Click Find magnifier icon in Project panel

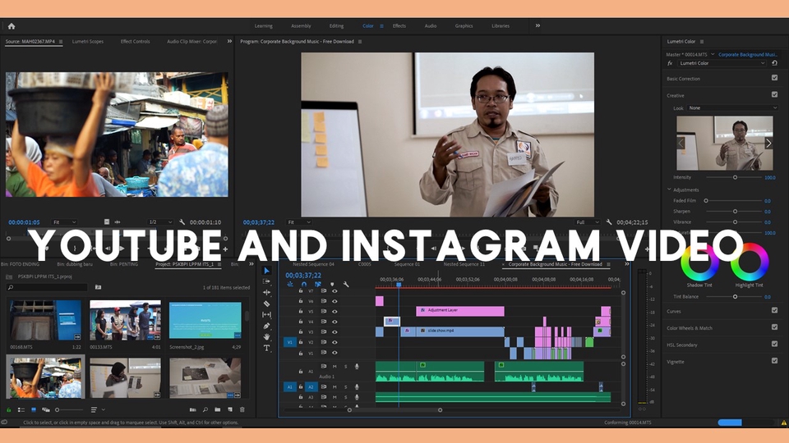(205, 410)
